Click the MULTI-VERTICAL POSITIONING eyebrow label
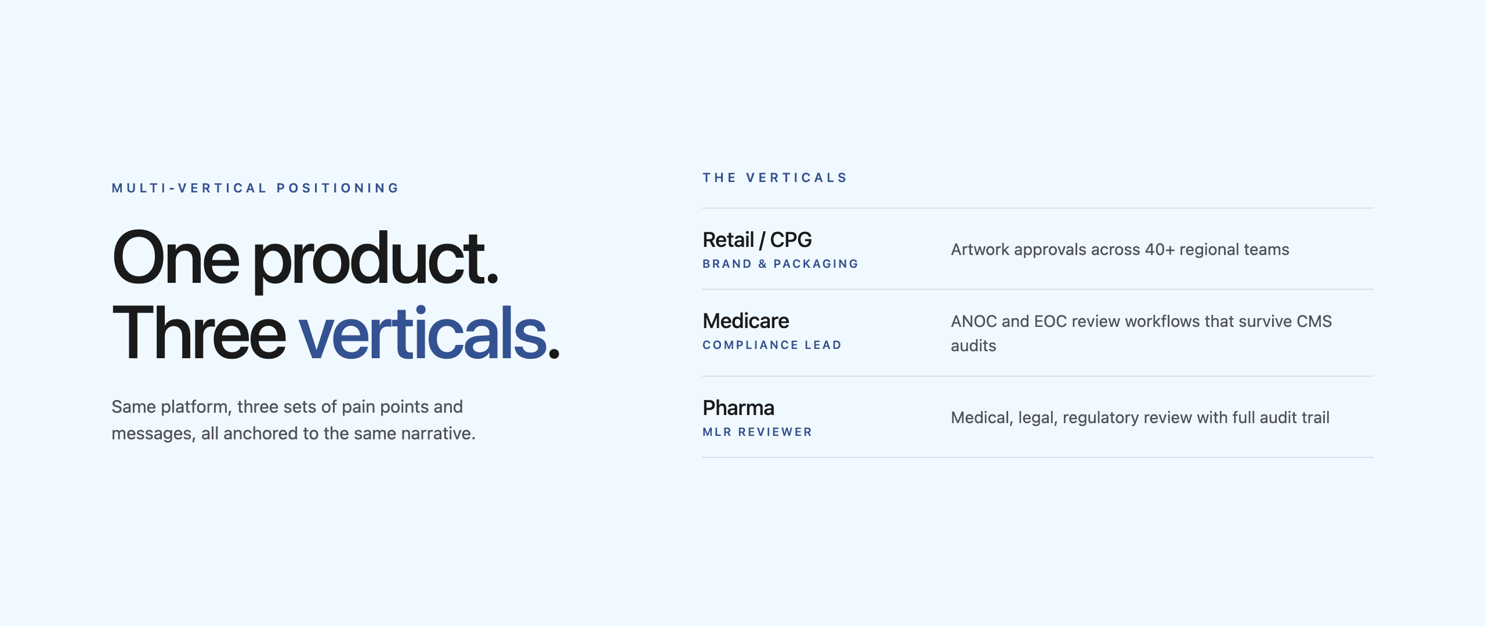 tap(255, 188)
